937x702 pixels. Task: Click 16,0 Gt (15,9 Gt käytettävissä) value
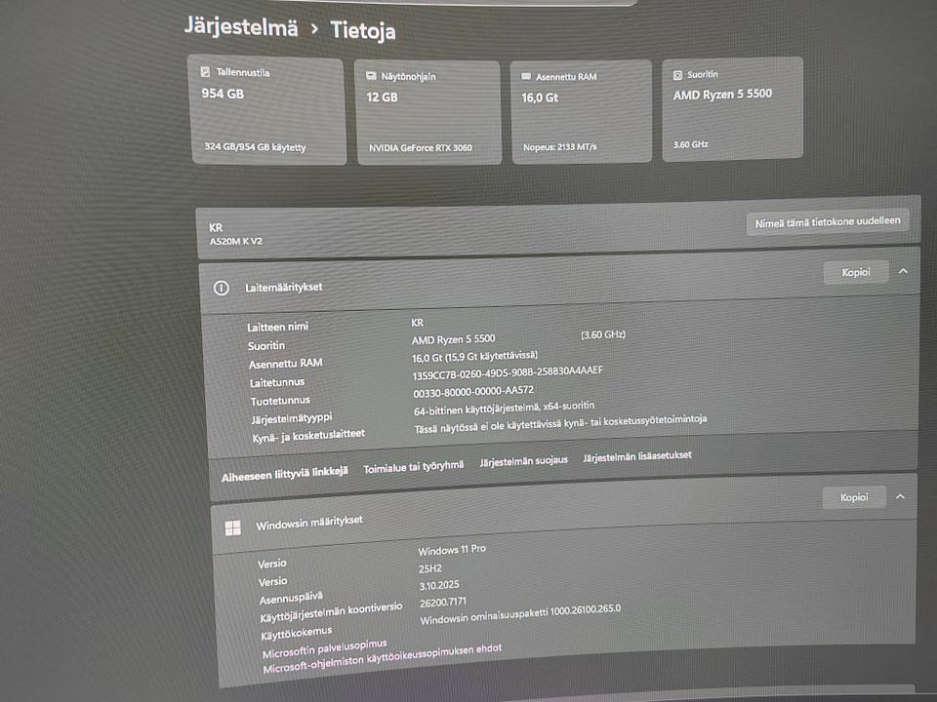tap(474, 357)
